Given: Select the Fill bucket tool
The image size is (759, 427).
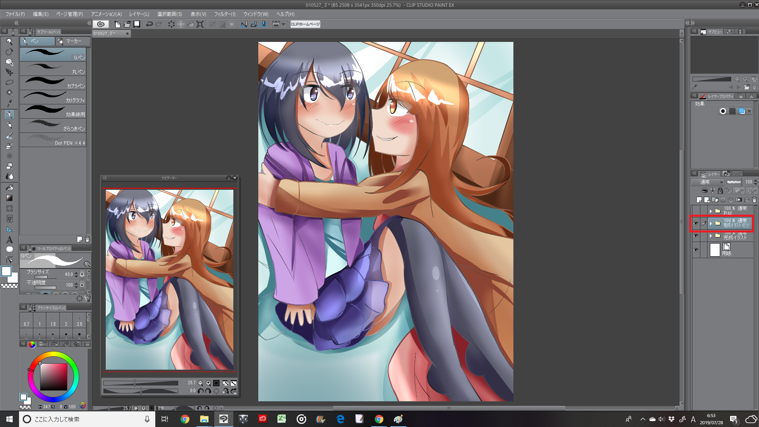Looking at the screenshot, I should 10,188.
